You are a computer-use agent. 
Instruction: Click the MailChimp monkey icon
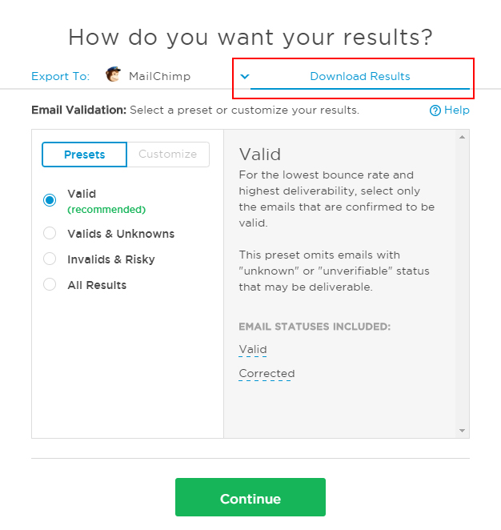113,76
